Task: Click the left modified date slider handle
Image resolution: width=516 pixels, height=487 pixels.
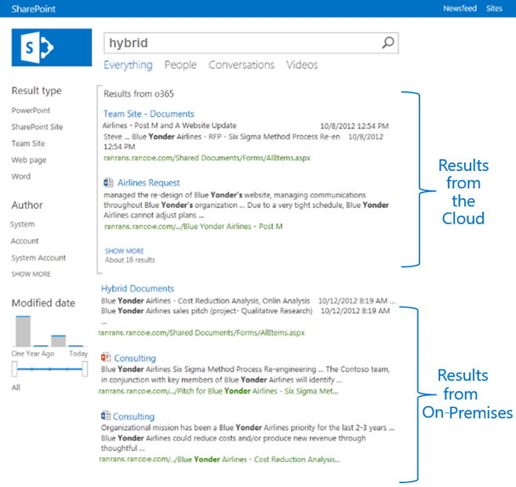Action: pos(14,369)
